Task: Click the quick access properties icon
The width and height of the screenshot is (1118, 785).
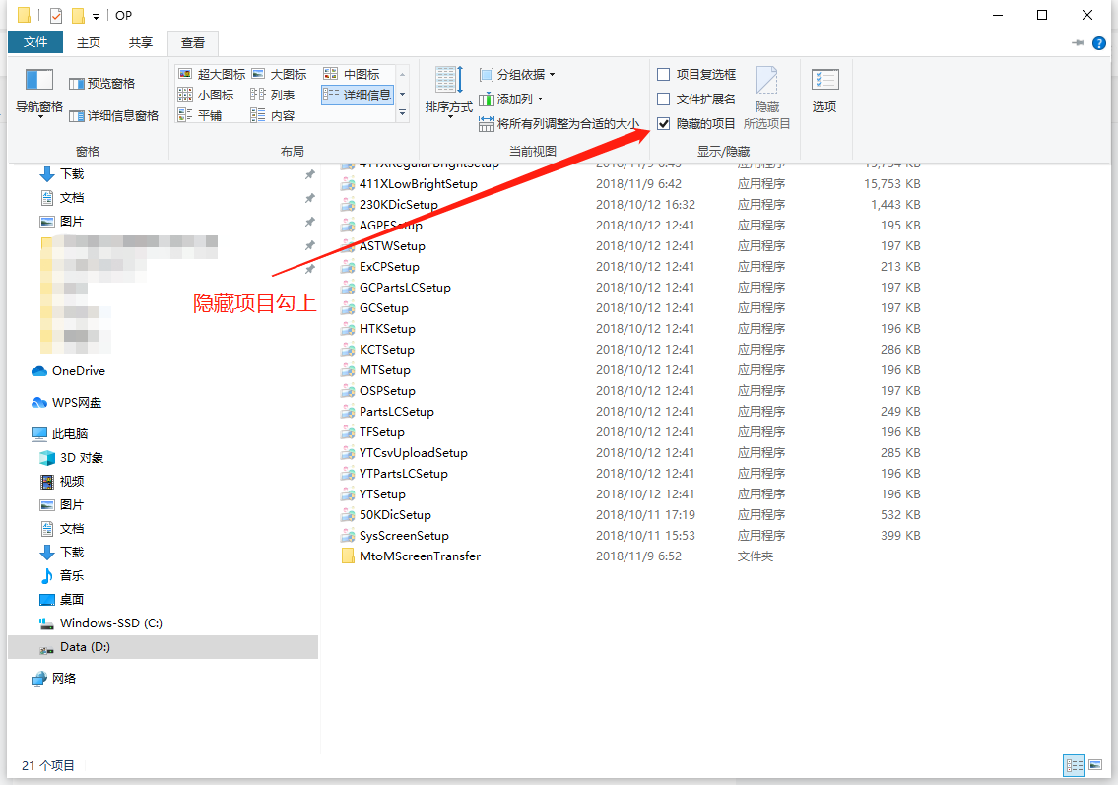Action: (x=56, y=15)
